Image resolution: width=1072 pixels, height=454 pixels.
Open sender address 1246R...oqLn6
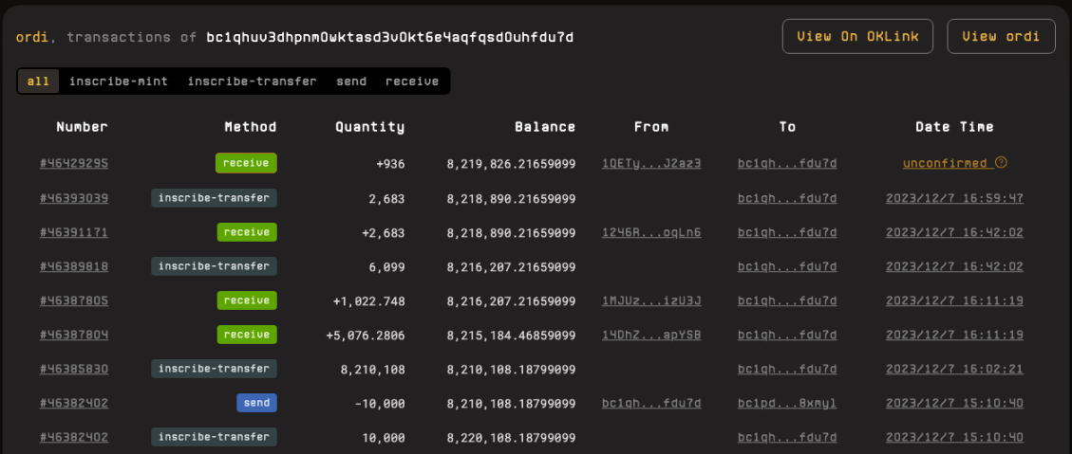point(651,232)
